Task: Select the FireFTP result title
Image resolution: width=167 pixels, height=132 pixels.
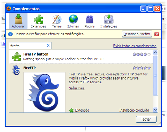Action: pyautogui.click(x=30, y=68)
